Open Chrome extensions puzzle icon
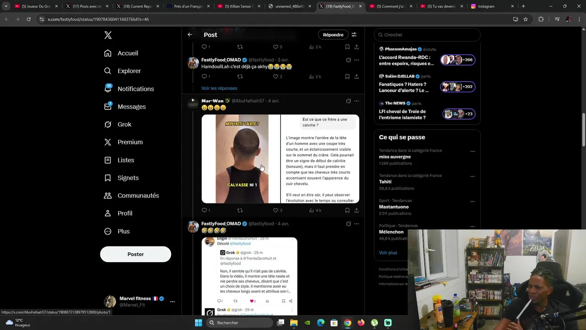The image size is (586, 330). (541, 19)
